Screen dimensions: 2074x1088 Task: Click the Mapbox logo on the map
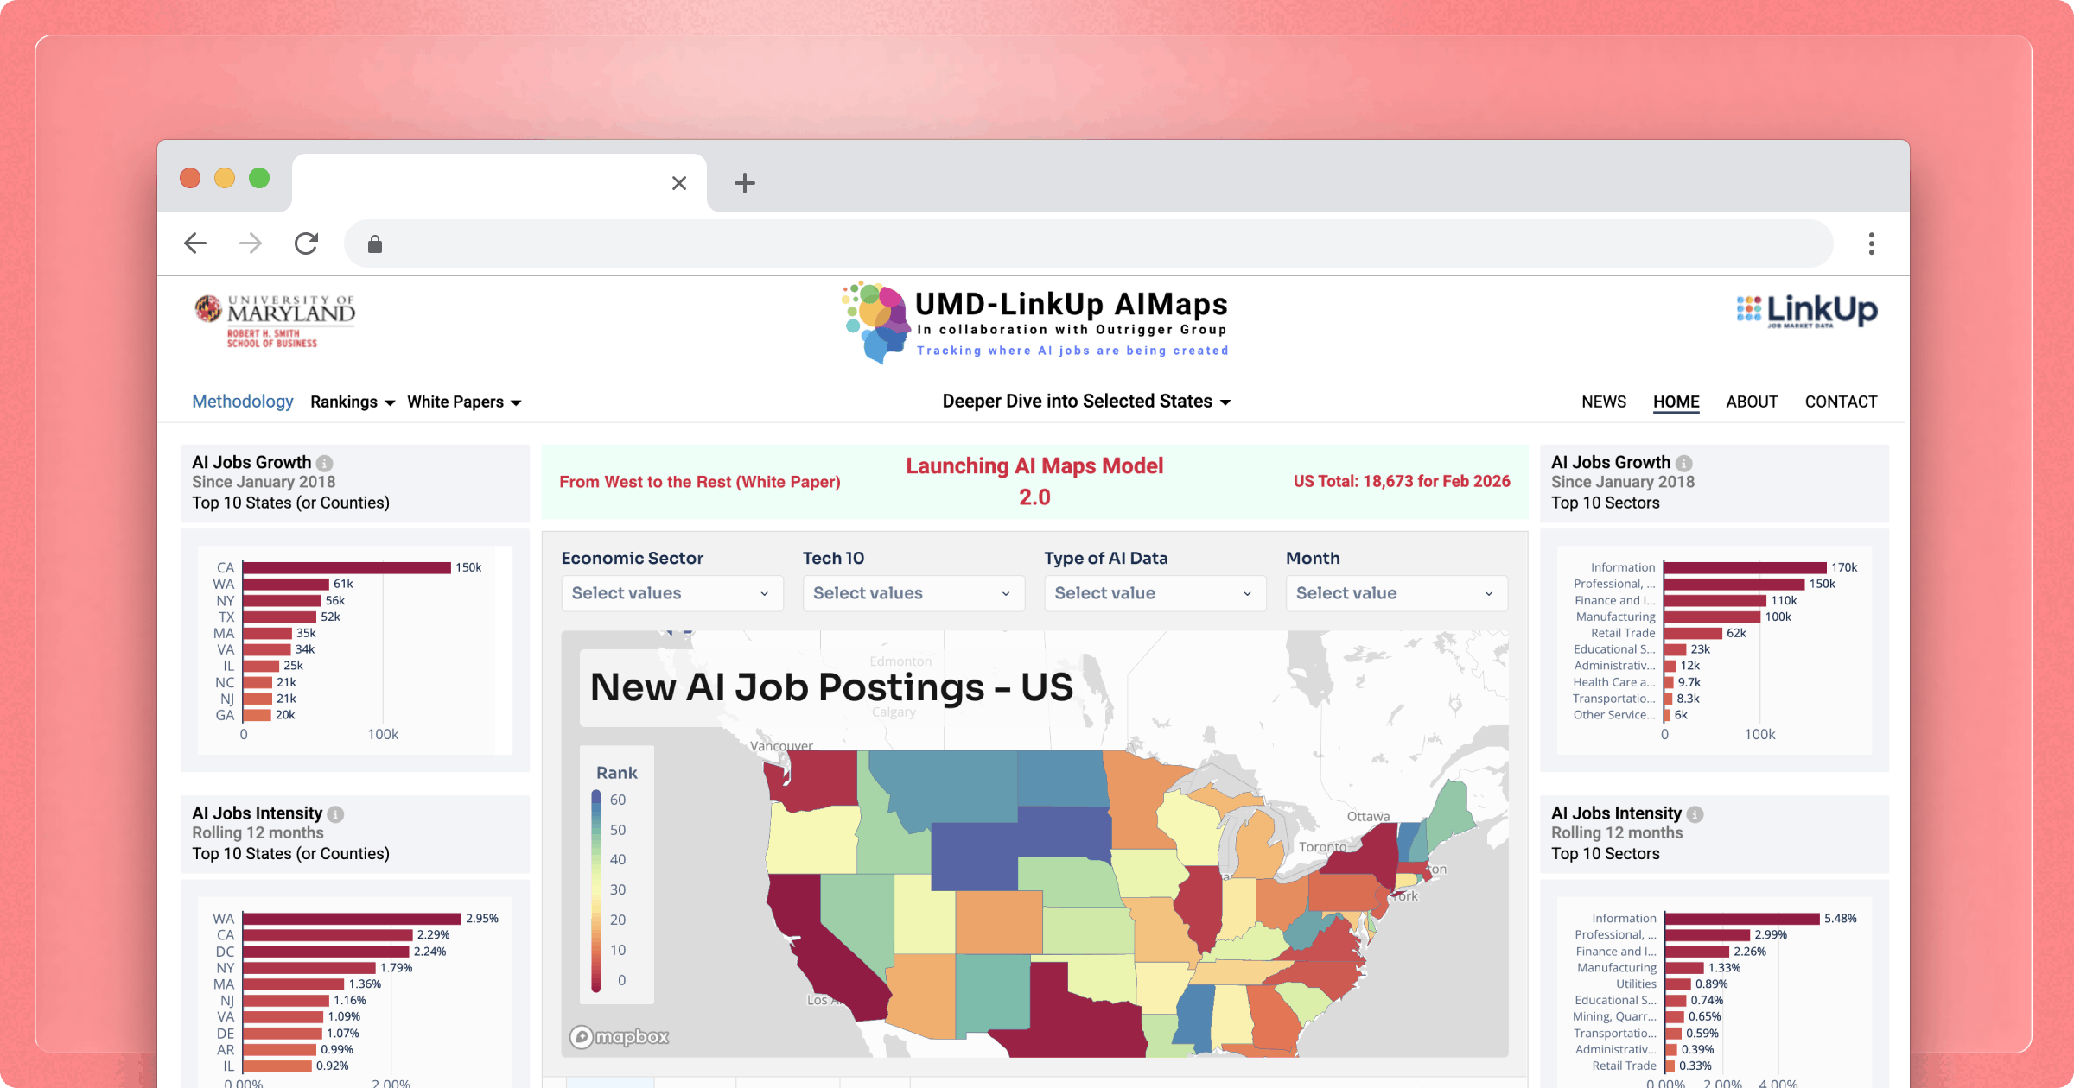[620, 1036]
